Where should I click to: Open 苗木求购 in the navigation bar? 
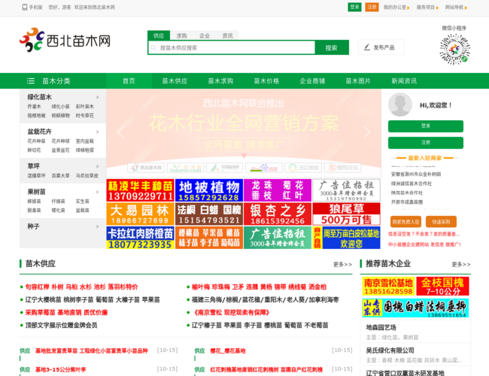pos(220,81)
